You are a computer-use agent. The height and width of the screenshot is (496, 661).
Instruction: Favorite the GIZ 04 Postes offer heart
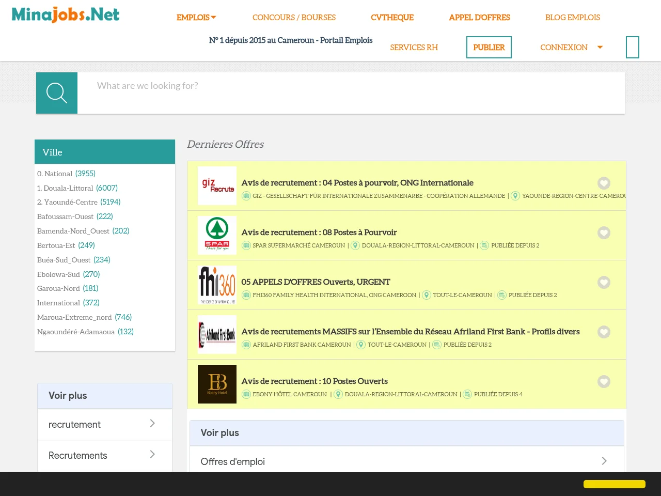[604, 183]
